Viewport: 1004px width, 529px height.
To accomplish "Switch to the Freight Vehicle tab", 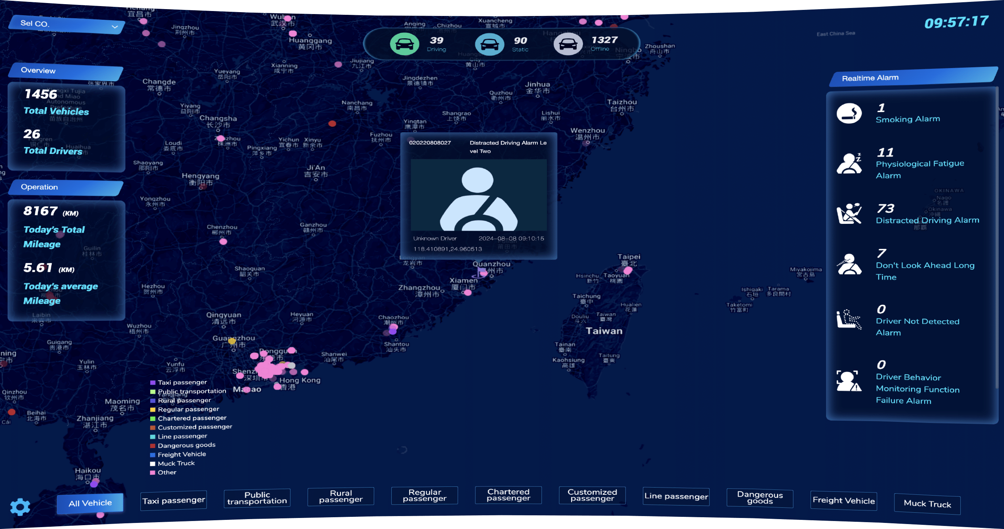I will tap(844, 501).
